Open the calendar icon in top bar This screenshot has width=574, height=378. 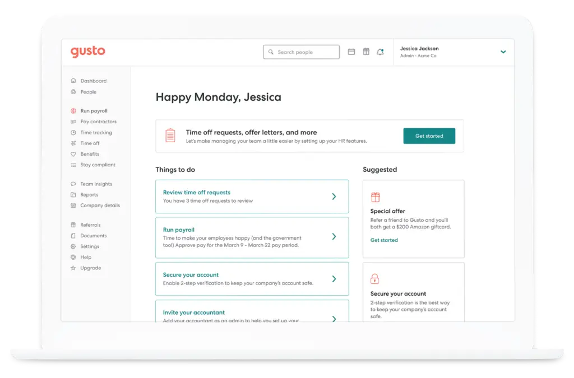pyautogui.click(x=351, y=52)
